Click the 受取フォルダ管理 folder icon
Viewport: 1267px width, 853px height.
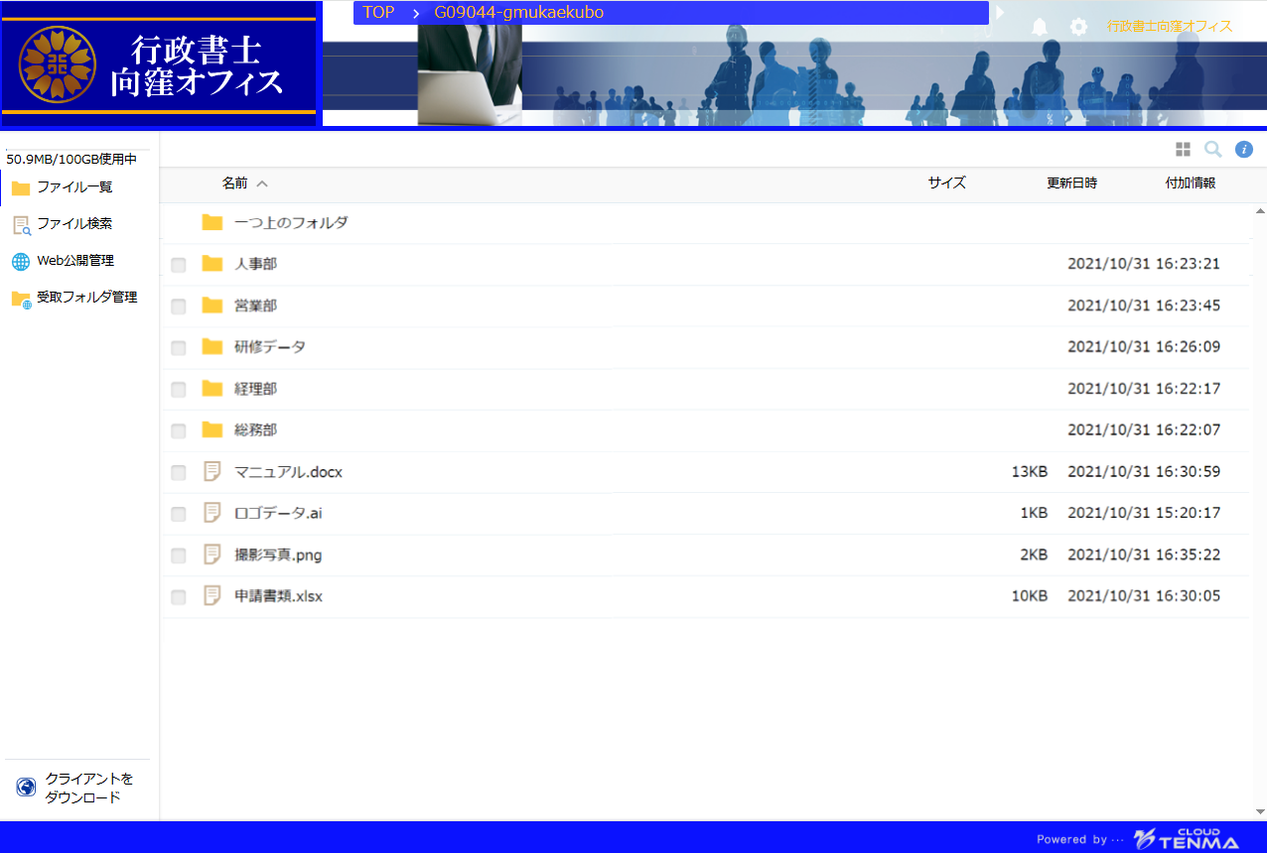pyautogui.click(x=21, y=299)
